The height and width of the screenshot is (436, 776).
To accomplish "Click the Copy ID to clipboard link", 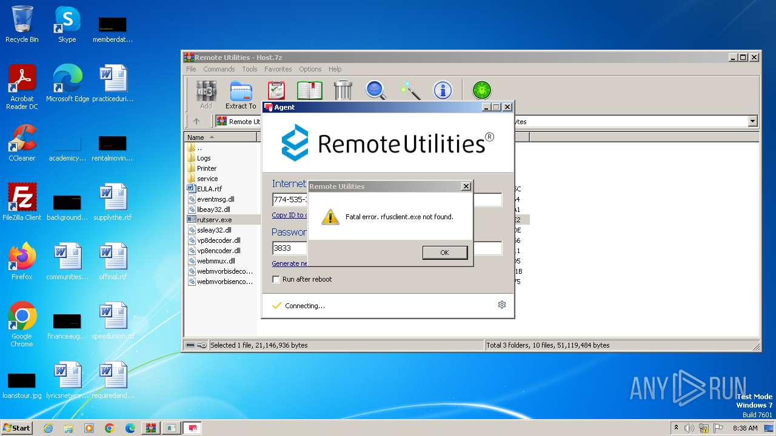I will (289, 215).
